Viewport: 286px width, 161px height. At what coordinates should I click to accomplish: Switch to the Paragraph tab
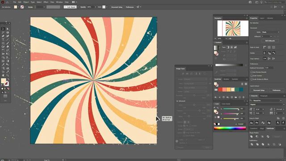point(264,96)
